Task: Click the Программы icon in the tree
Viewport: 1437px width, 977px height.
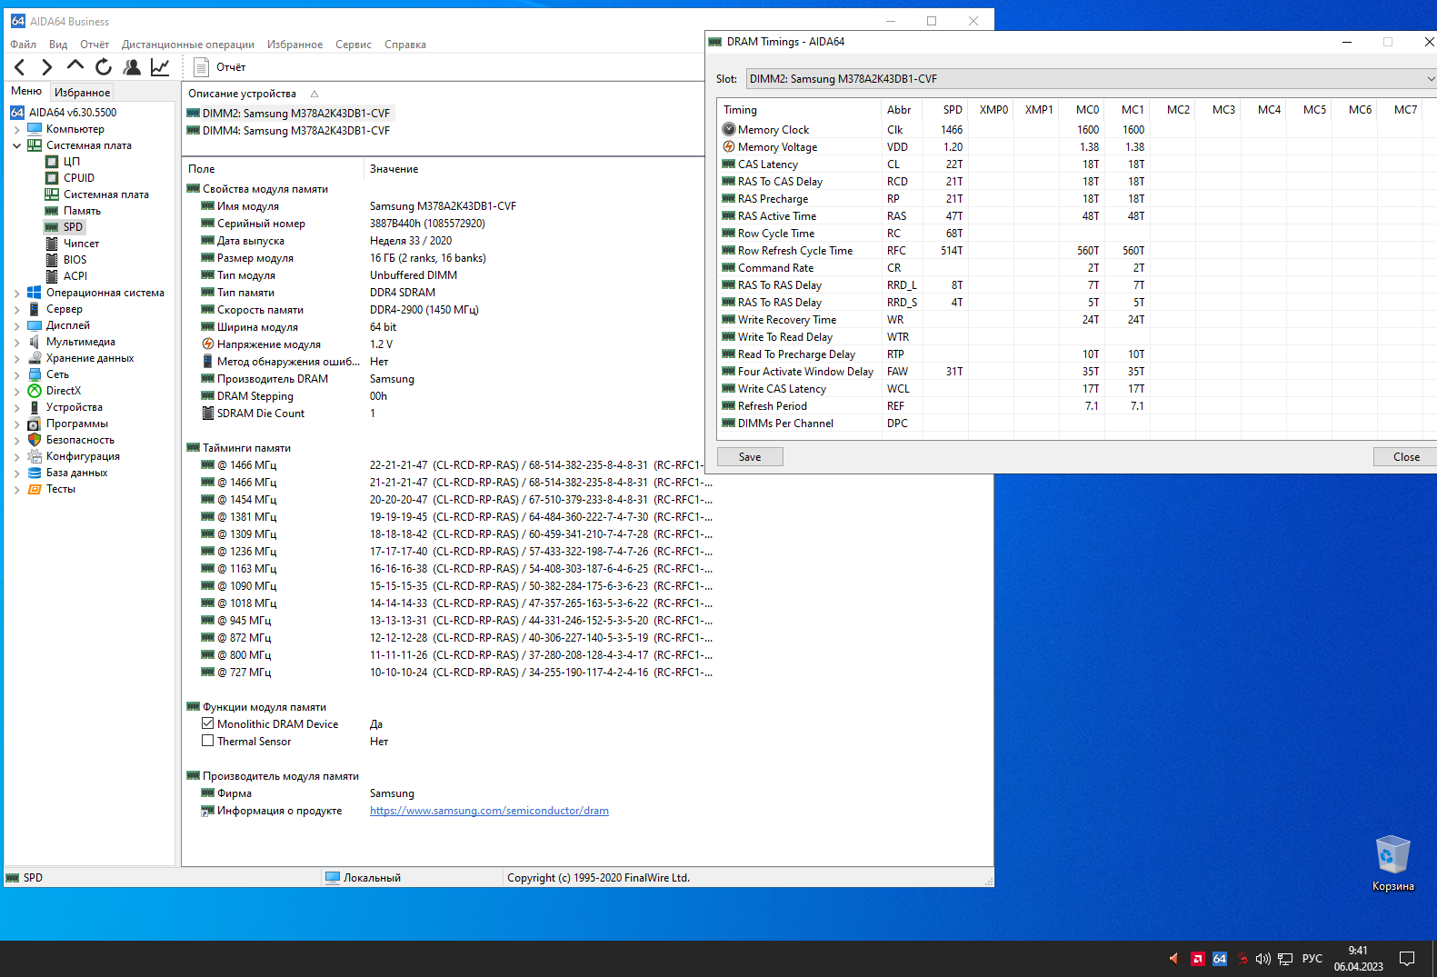Action: pos(35,424)
